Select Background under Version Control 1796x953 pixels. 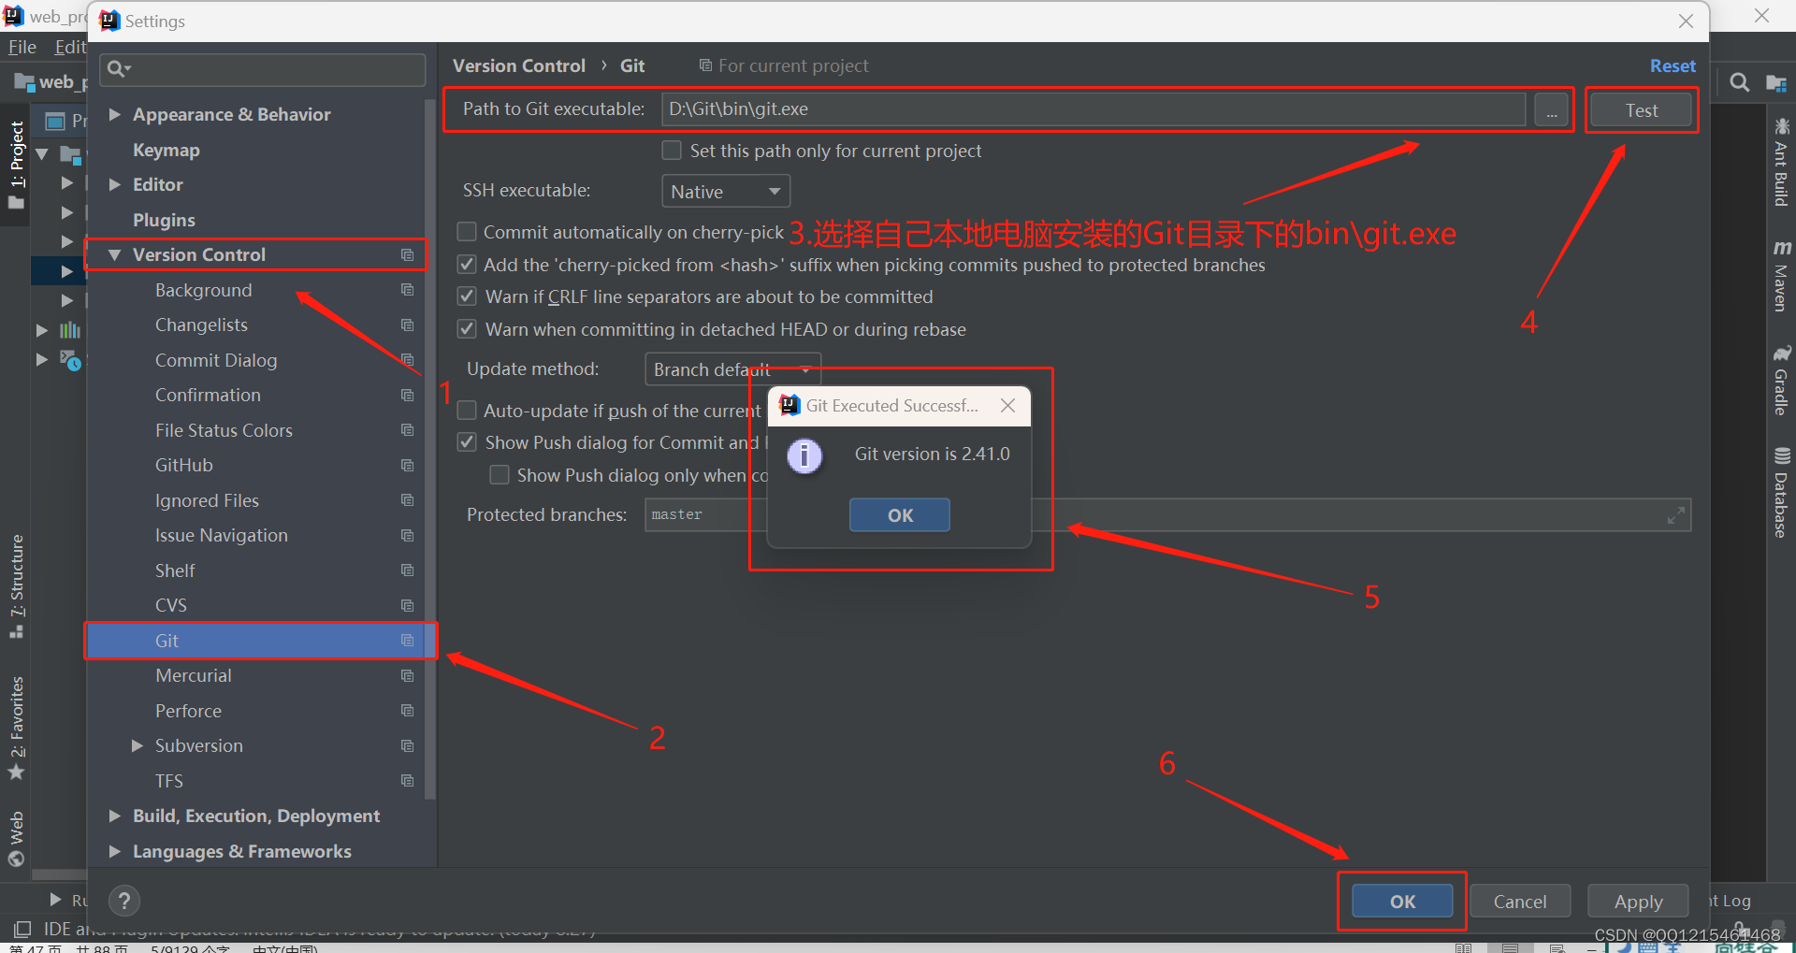203,290
